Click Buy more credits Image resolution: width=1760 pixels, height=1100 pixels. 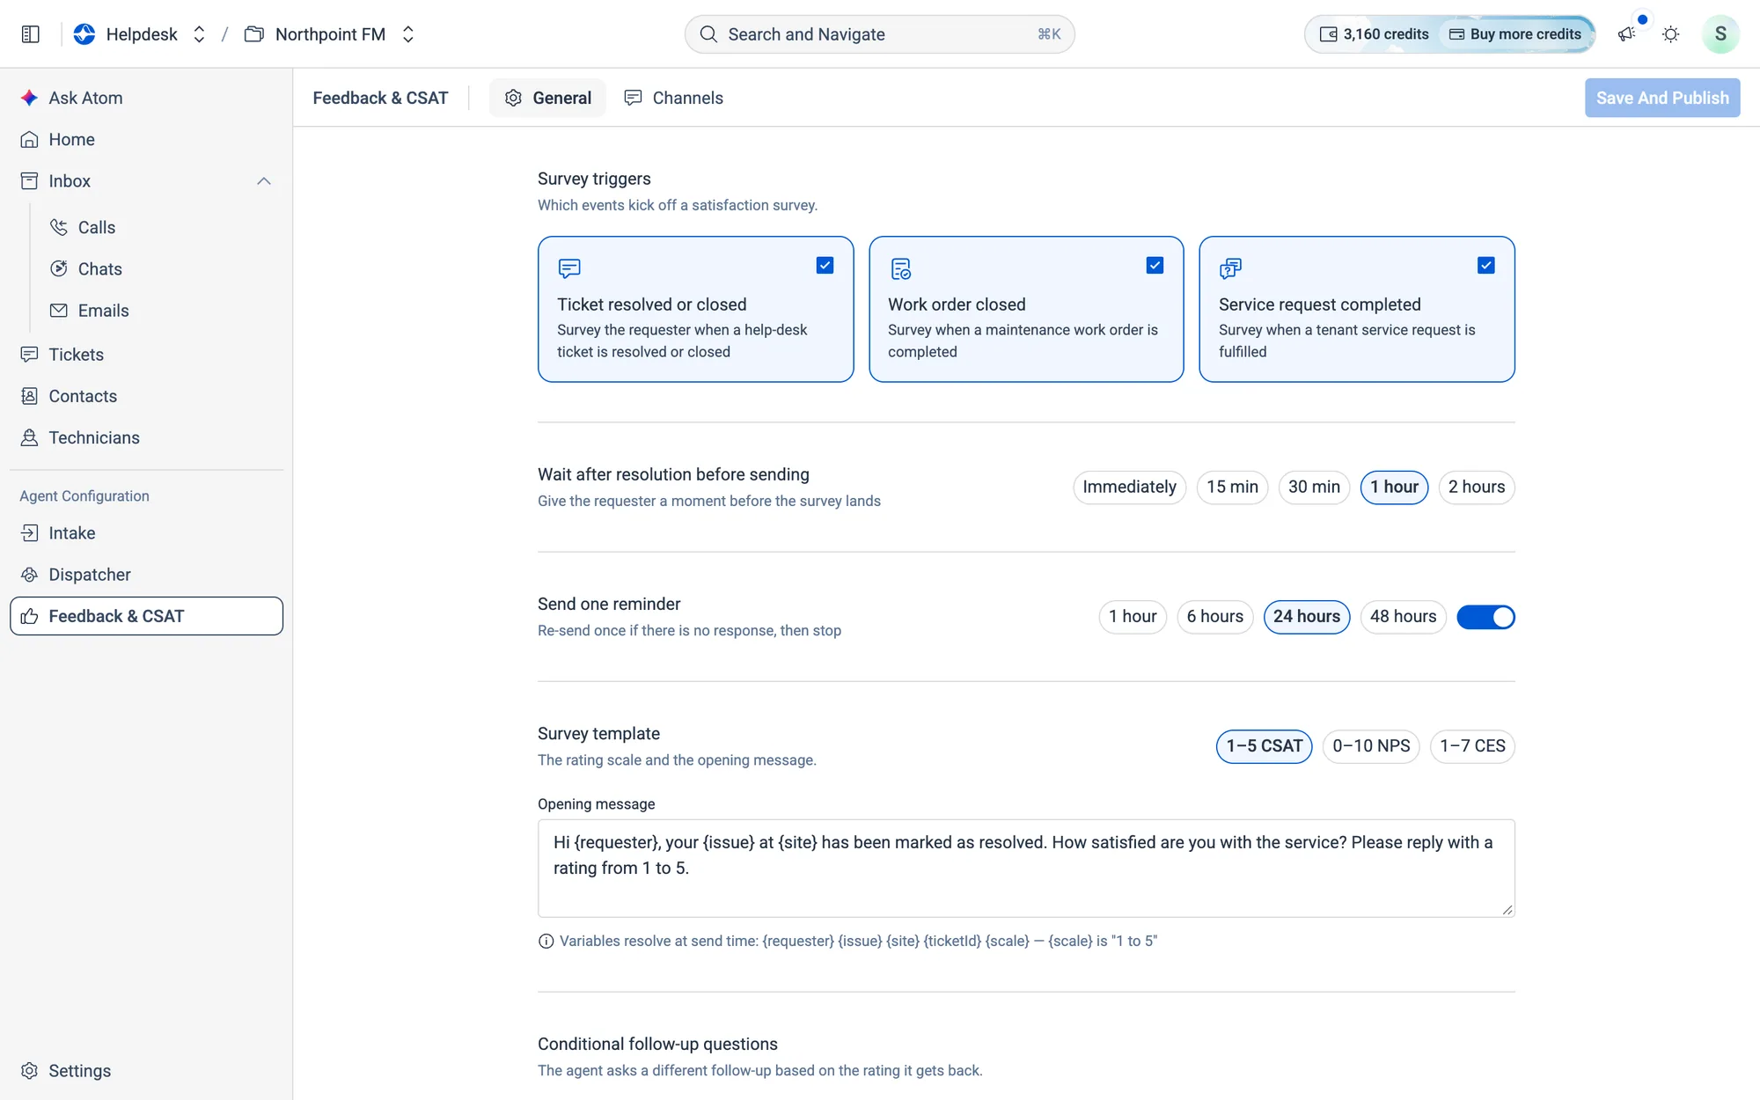click(1515, 34)
